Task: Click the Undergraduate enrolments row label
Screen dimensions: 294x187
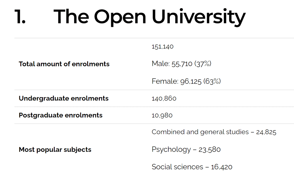Action: click(x=64, y=98)
